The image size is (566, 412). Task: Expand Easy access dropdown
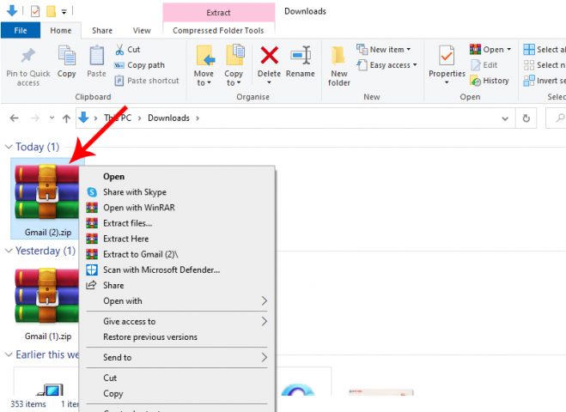[x=415, y=65]
